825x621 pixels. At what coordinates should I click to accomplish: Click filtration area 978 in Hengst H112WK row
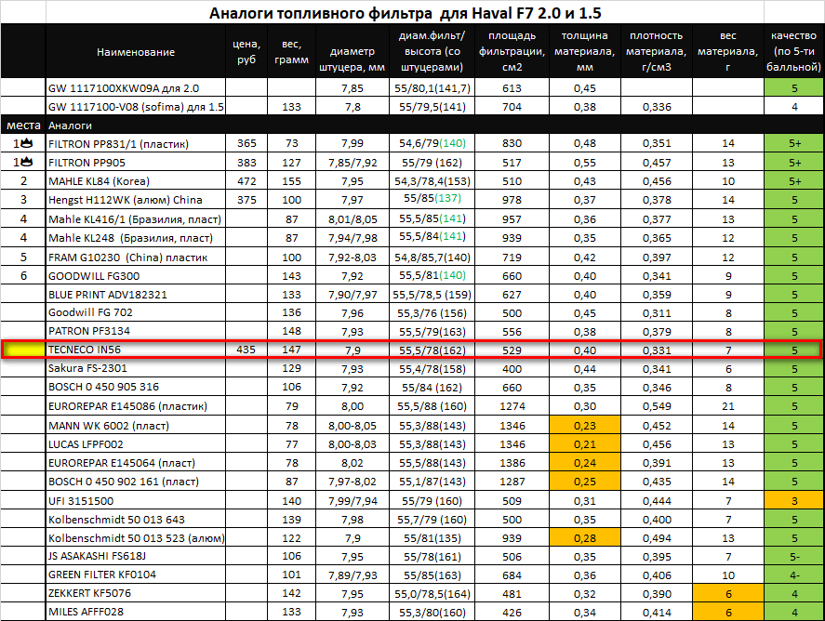tap(512, 200)
